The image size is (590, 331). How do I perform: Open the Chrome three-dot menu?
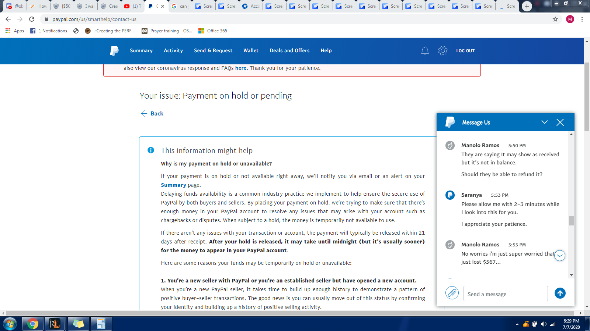pos(582,19)
